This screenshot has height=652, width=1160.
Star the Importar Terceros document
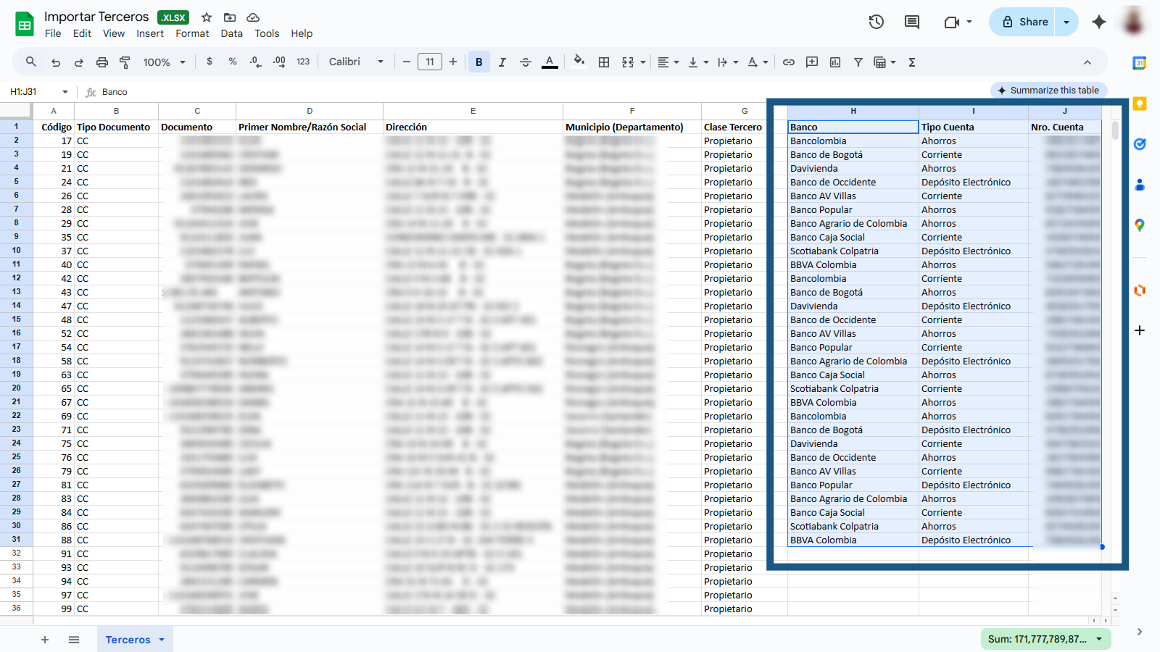pyautogui.click(x=207, y=17)
